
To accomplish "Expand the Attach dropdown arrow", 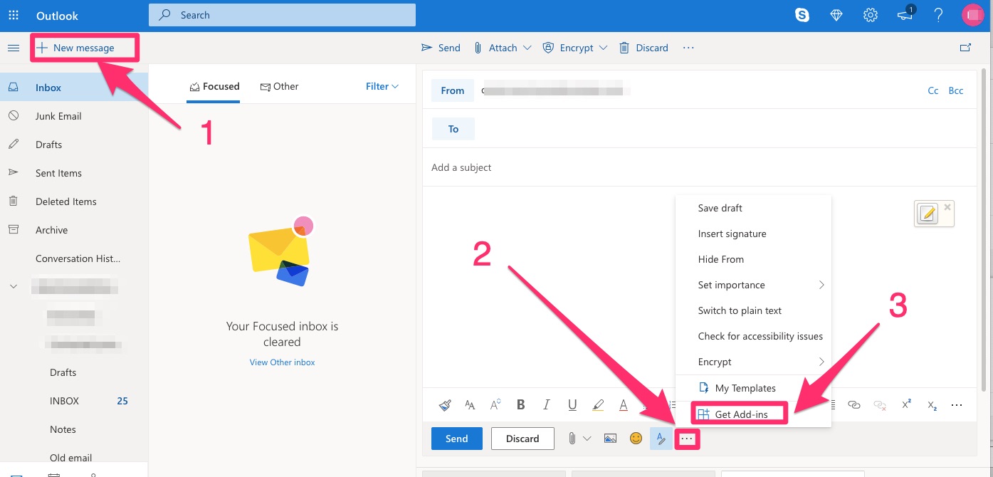I will 527,48.
